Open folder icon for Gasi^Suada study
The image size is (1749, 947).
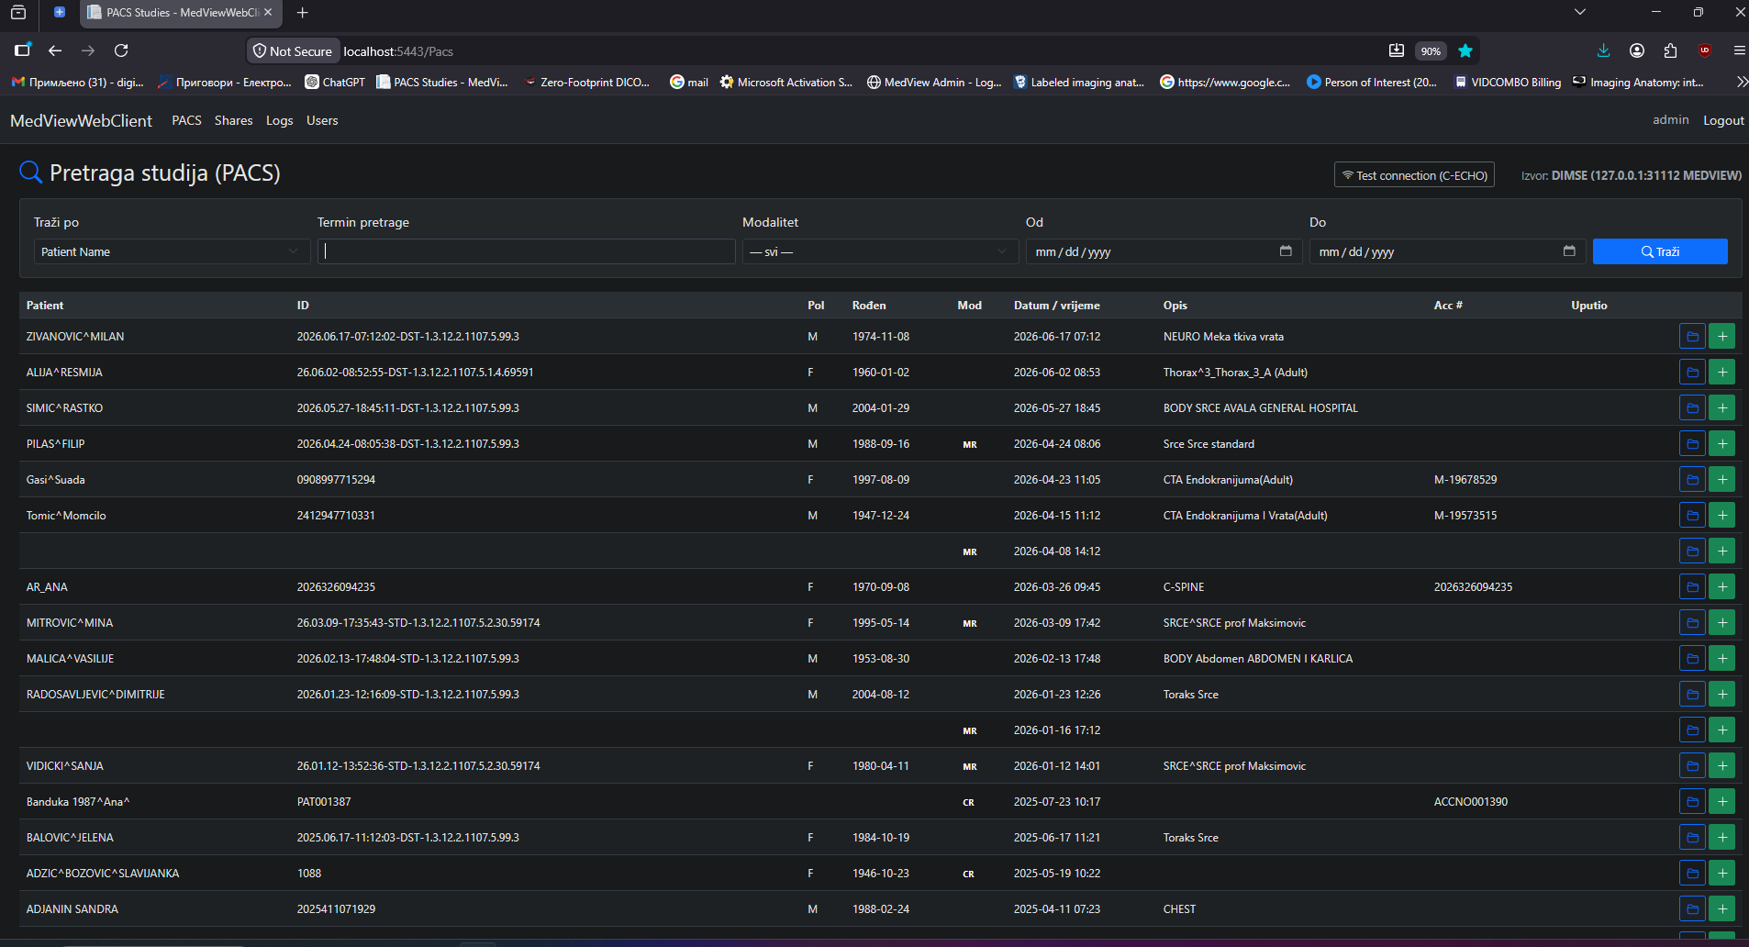coord(1692,480)
